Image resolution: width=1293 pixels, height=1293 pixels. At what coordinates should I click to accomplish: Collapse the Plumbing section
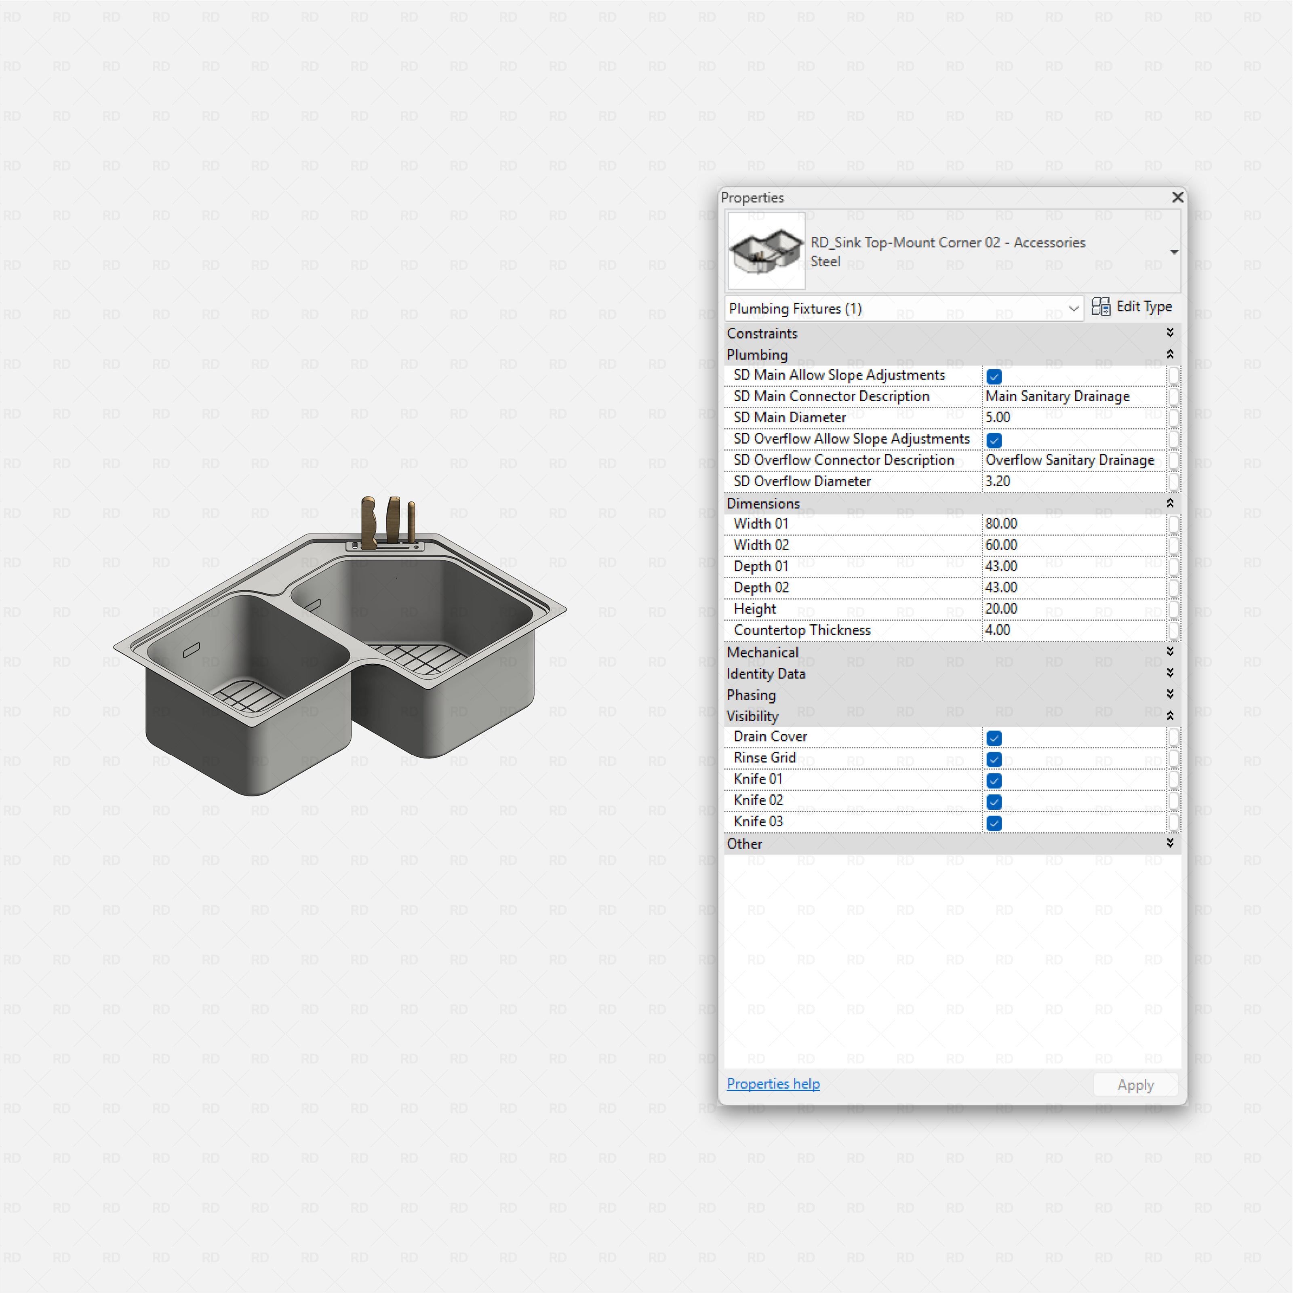point(1171,354)
